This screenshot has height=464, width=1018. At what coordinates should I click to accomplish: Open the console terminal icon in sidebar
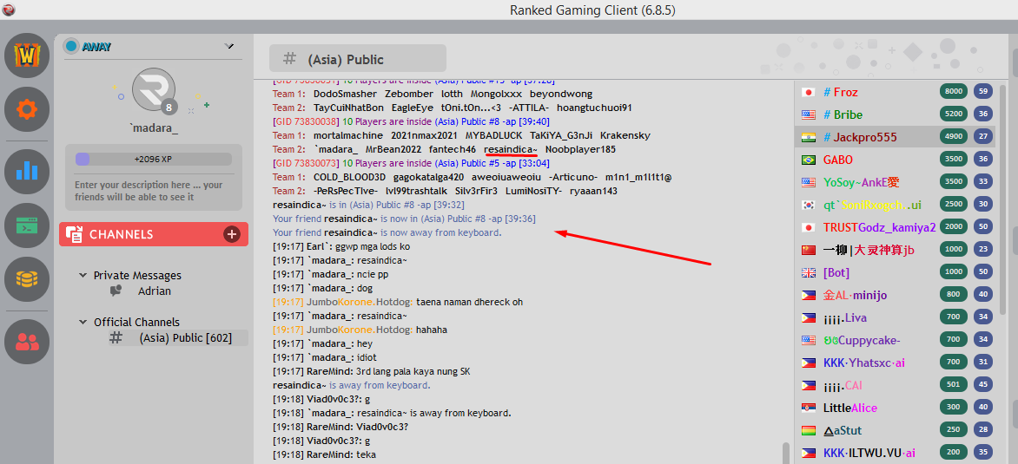coord(27,225)
